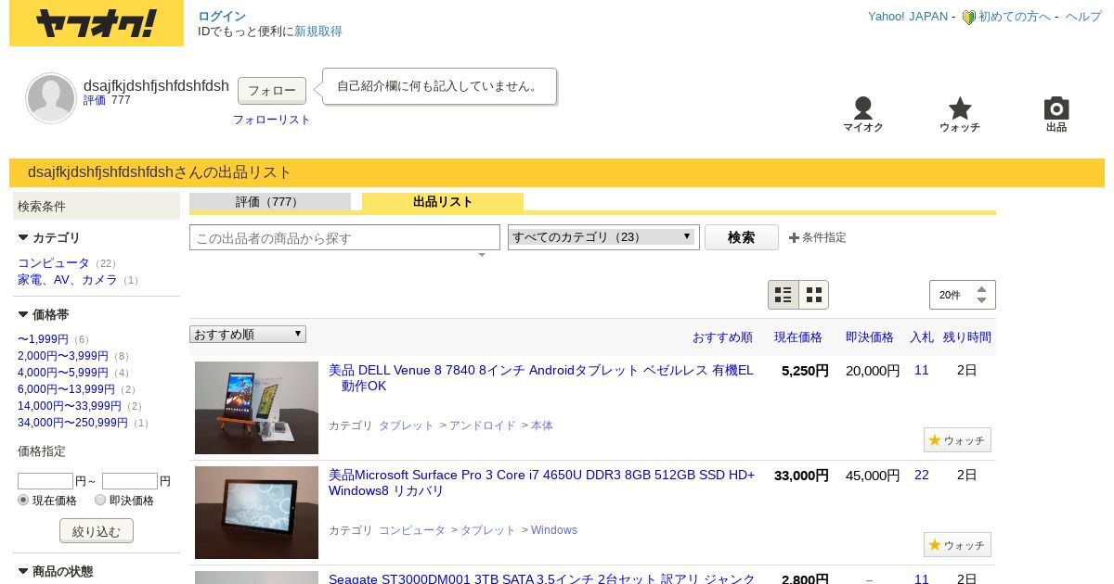Change the 20件 items-per-page stepper

pos(963,295)
